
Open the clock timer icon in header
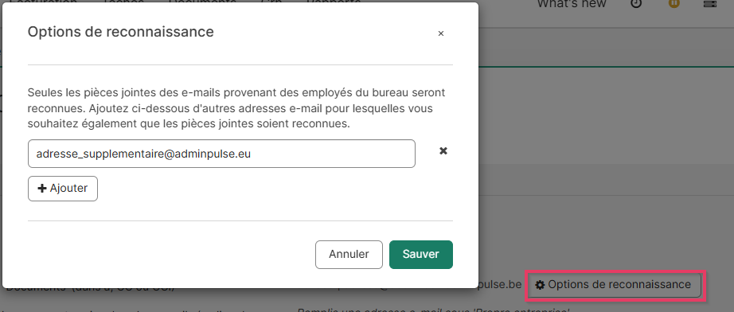coord(636,3)
